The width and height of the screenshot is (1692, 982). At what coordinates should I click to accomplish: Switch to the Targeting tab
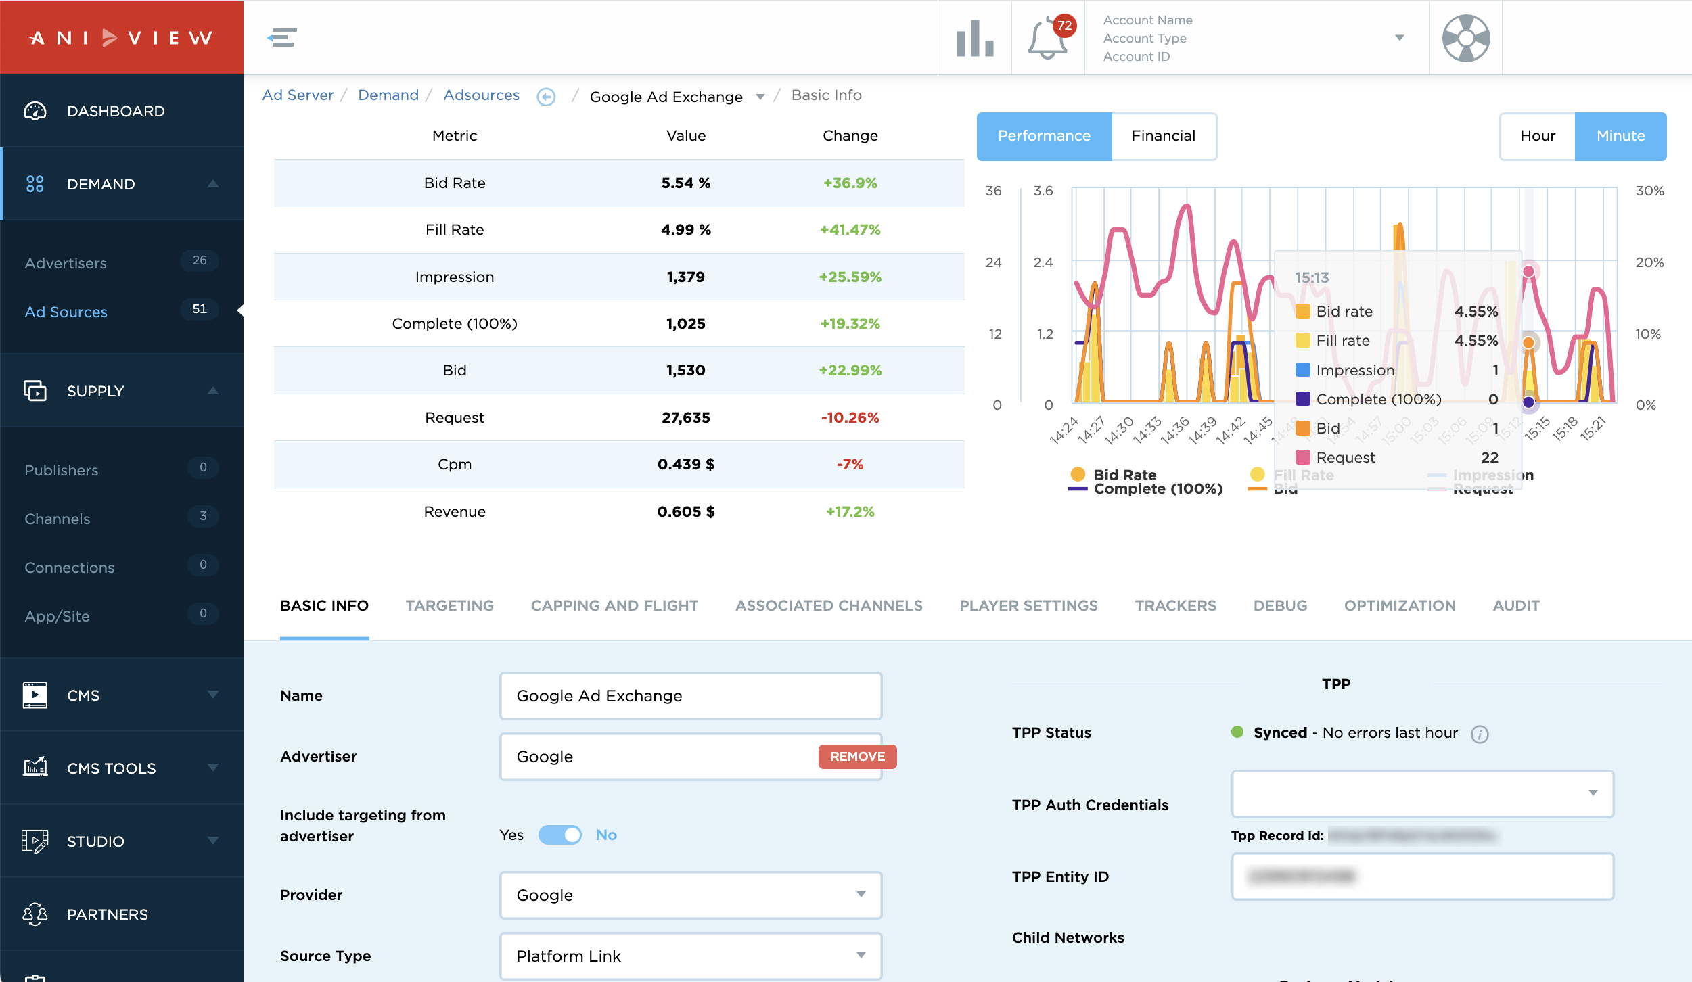pyautogui.click(x=449, y=605)
